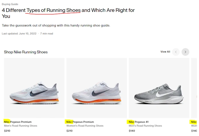Select the gray Pegasus 41 shoe image

click(x=159, y=88)
